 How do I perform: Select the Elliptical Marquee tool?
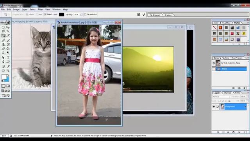coord(4,27)
